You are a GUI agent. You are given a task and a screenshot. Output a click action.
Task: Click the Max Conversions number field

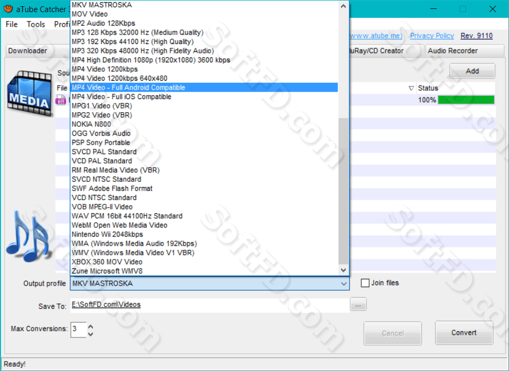[78, 329]
